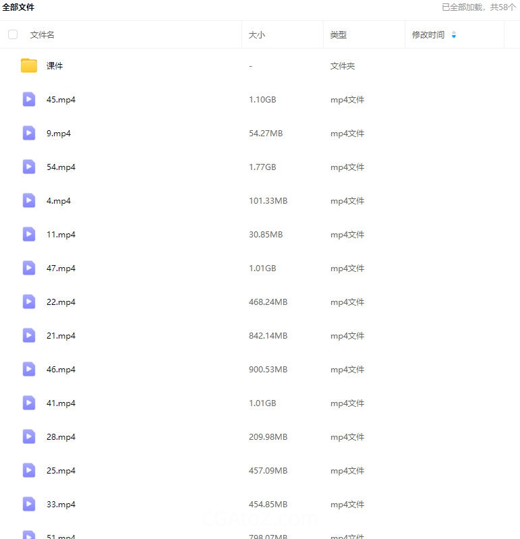The height and width of the screenshot is (539, 520).
Task: Click the video icon for 46.mp4
Action: pos(29,370)
